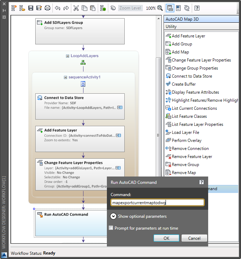Image resolution: width=241 pixels, height=259 pixels.
Task: Select the AutoCAD Map 3D category
Action: coord(202,19)
